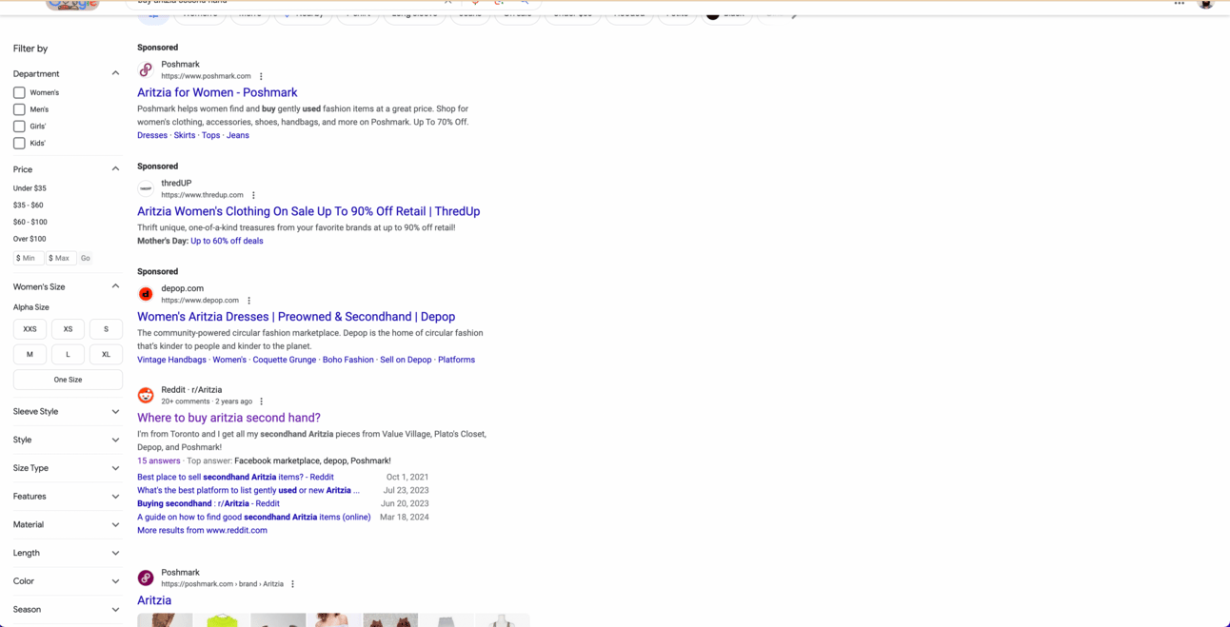Viewport: 1230px width, 627px height.
Task: Expand the Features filter
Action: (115, 497)
